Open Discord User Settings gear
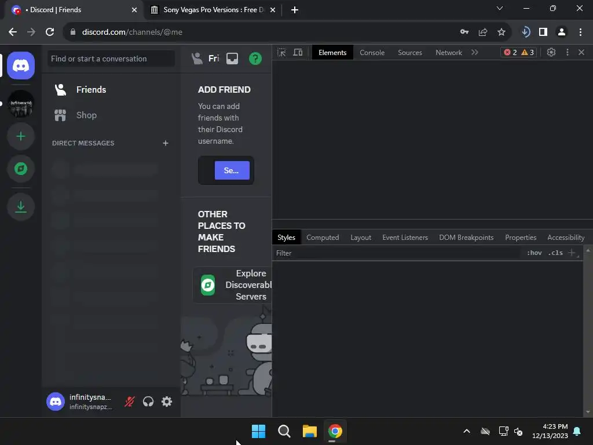Viewport: 593px width, 445px height. (x=167, y=402)
